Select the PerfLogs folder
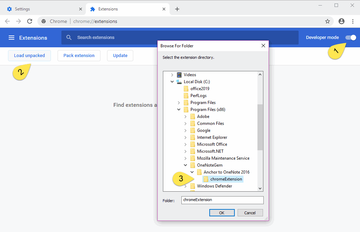The width and height of the screenshot is (360, 232). [198, 96]
